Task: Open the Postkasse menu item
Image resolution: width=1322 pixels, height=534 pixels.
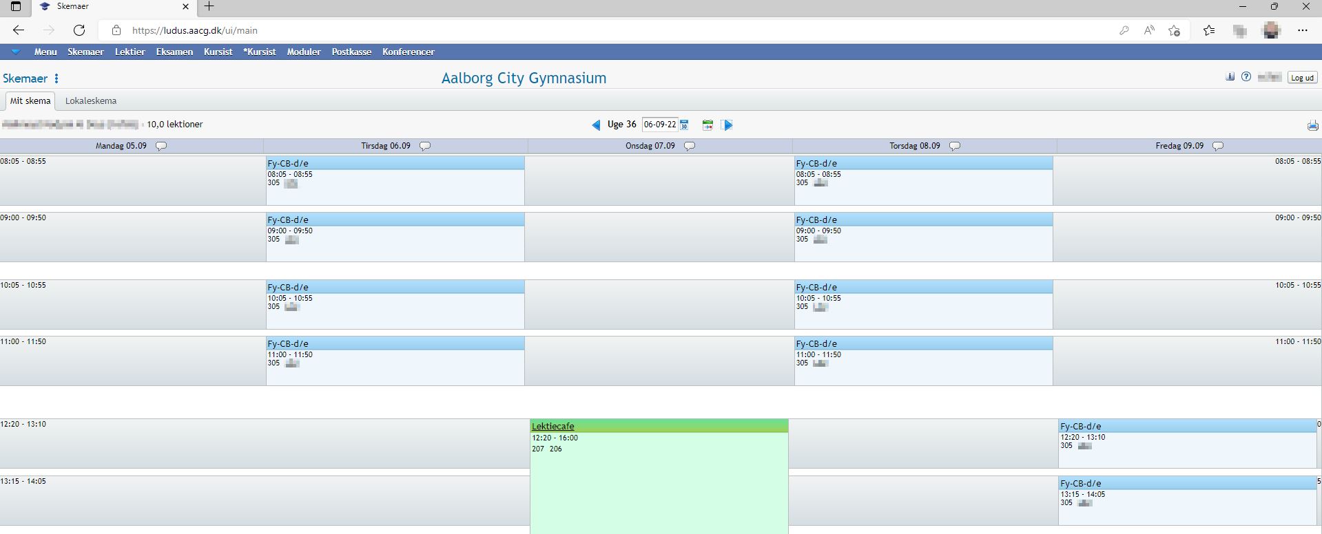Action: click(351, 52)
